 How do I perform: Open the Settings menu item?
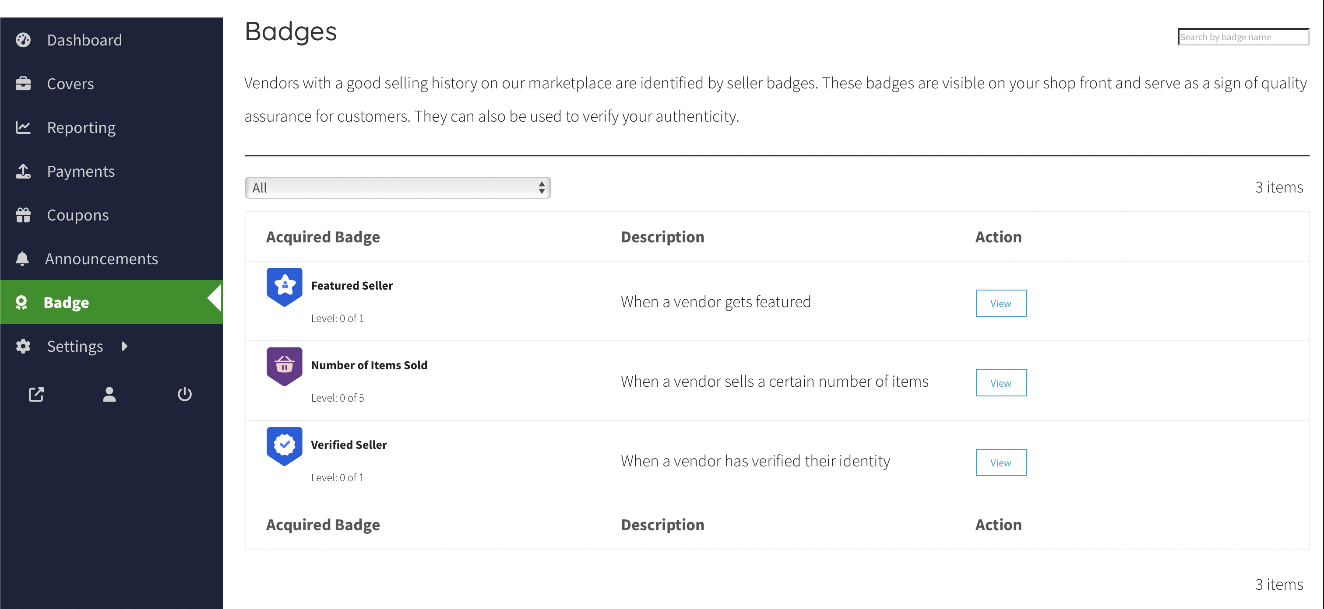(x=75, y=346)
